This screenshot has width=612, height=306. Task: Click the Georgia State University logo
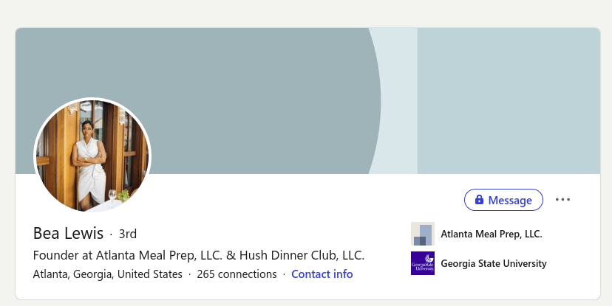coord(423,263)
